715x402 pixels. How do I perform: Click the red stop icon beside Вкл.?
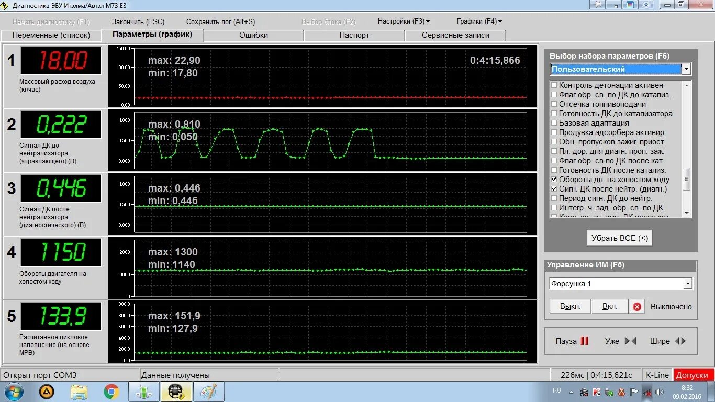coord(637,307)
